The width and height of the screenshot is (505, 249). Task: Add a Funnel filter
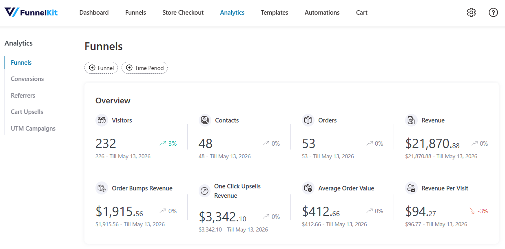[101, 68]
